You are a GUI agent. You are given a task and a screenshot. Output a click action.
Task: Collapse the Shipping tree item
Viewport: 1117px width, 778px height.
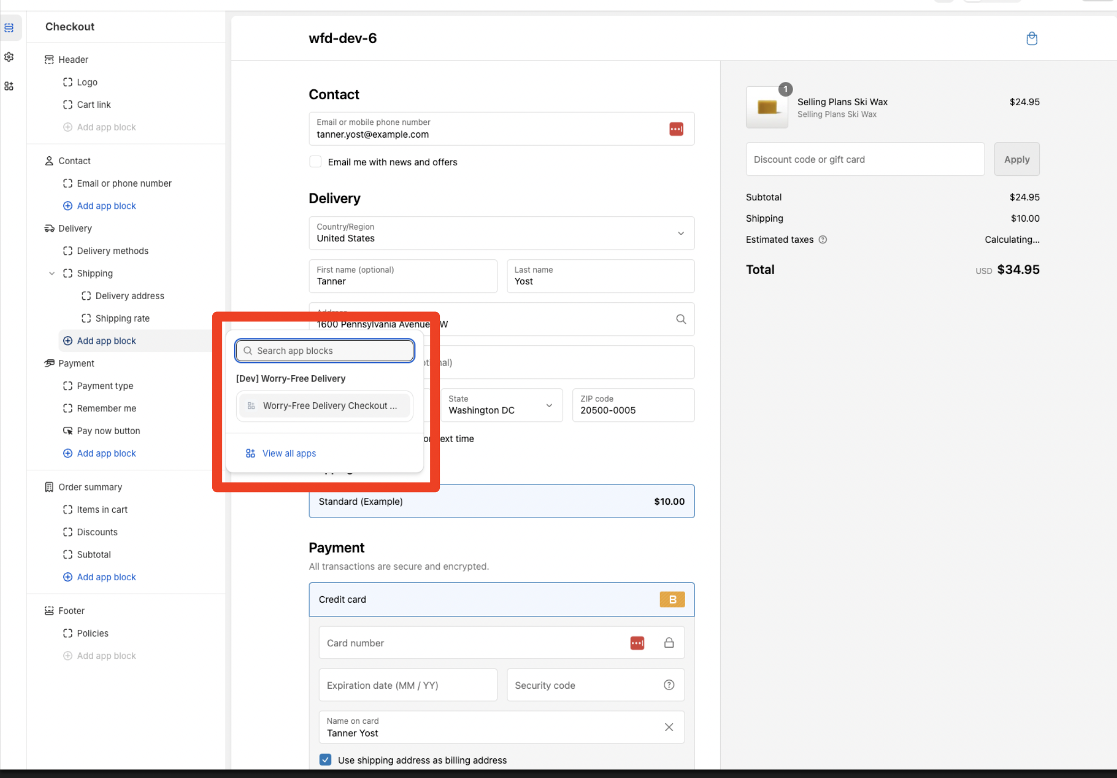coord(52,273)
